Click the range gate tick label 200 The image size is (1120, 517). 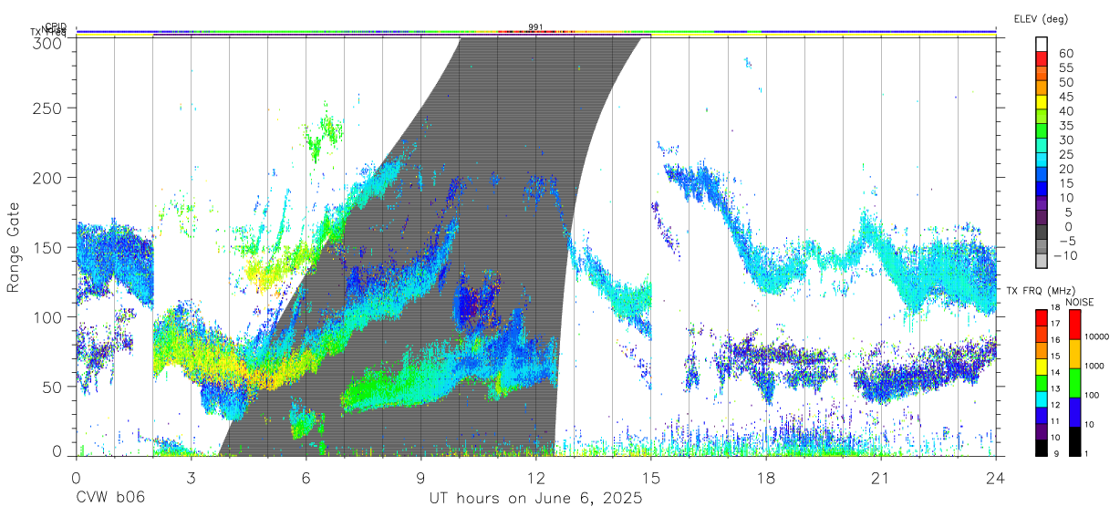[x=47, y=177]
